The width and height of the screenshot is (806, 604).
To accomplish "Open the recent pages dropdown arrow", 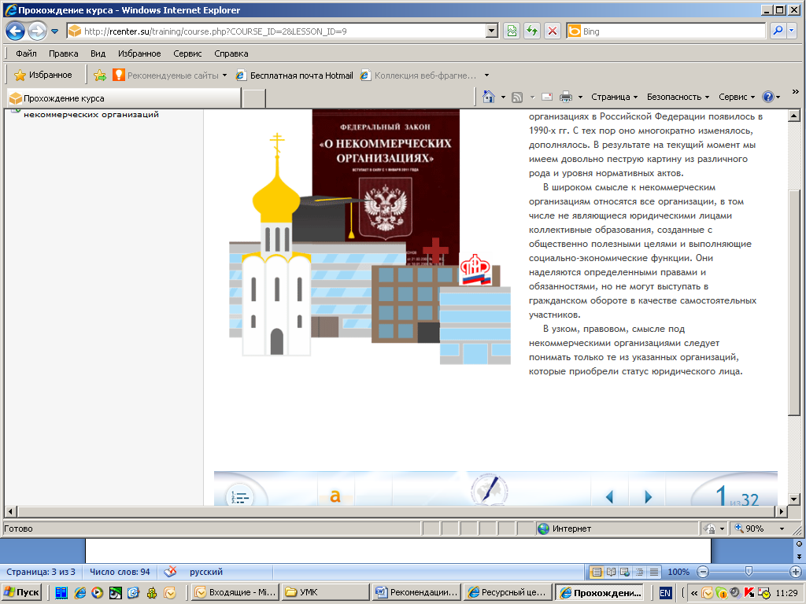I will pyautogui.click(x=54, y=31).
